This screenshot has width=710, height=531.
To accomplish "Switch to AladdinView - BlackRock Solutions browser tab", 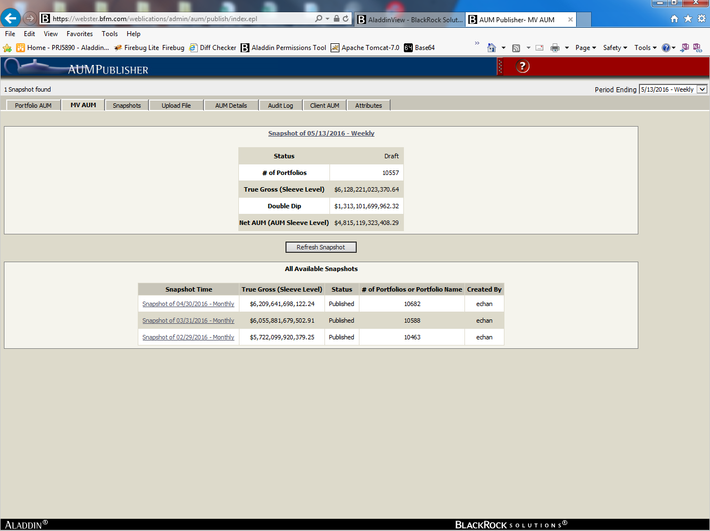I will coord(409,19).
